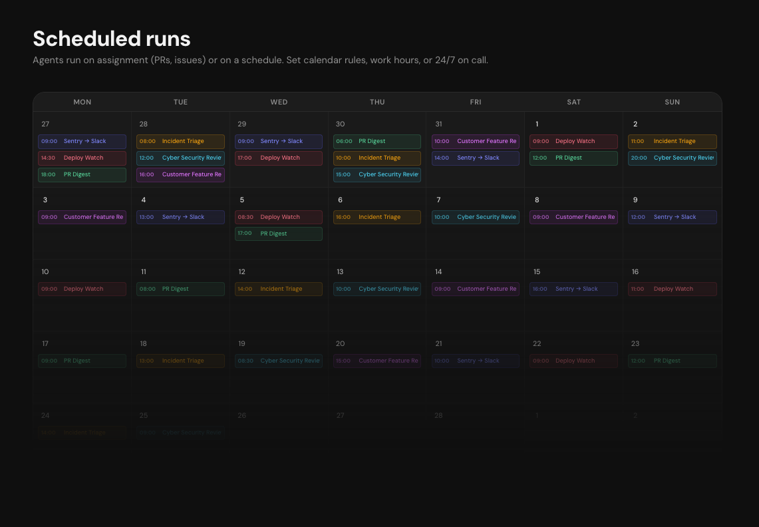The image size is (759, 527).
Task: Open the 13:00 Incident Triage run on Tuesday 18
Action: pos(180,361)
